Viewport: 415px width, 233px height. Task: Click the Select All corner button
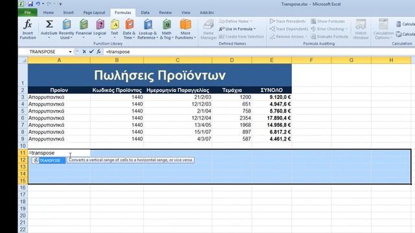point(23,60)
